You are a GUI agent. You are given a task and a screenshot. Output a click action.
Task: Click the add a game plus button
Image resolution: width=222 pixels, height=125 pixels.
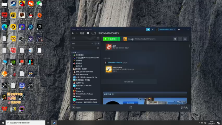pyautogui.click(x=73, y=108)
